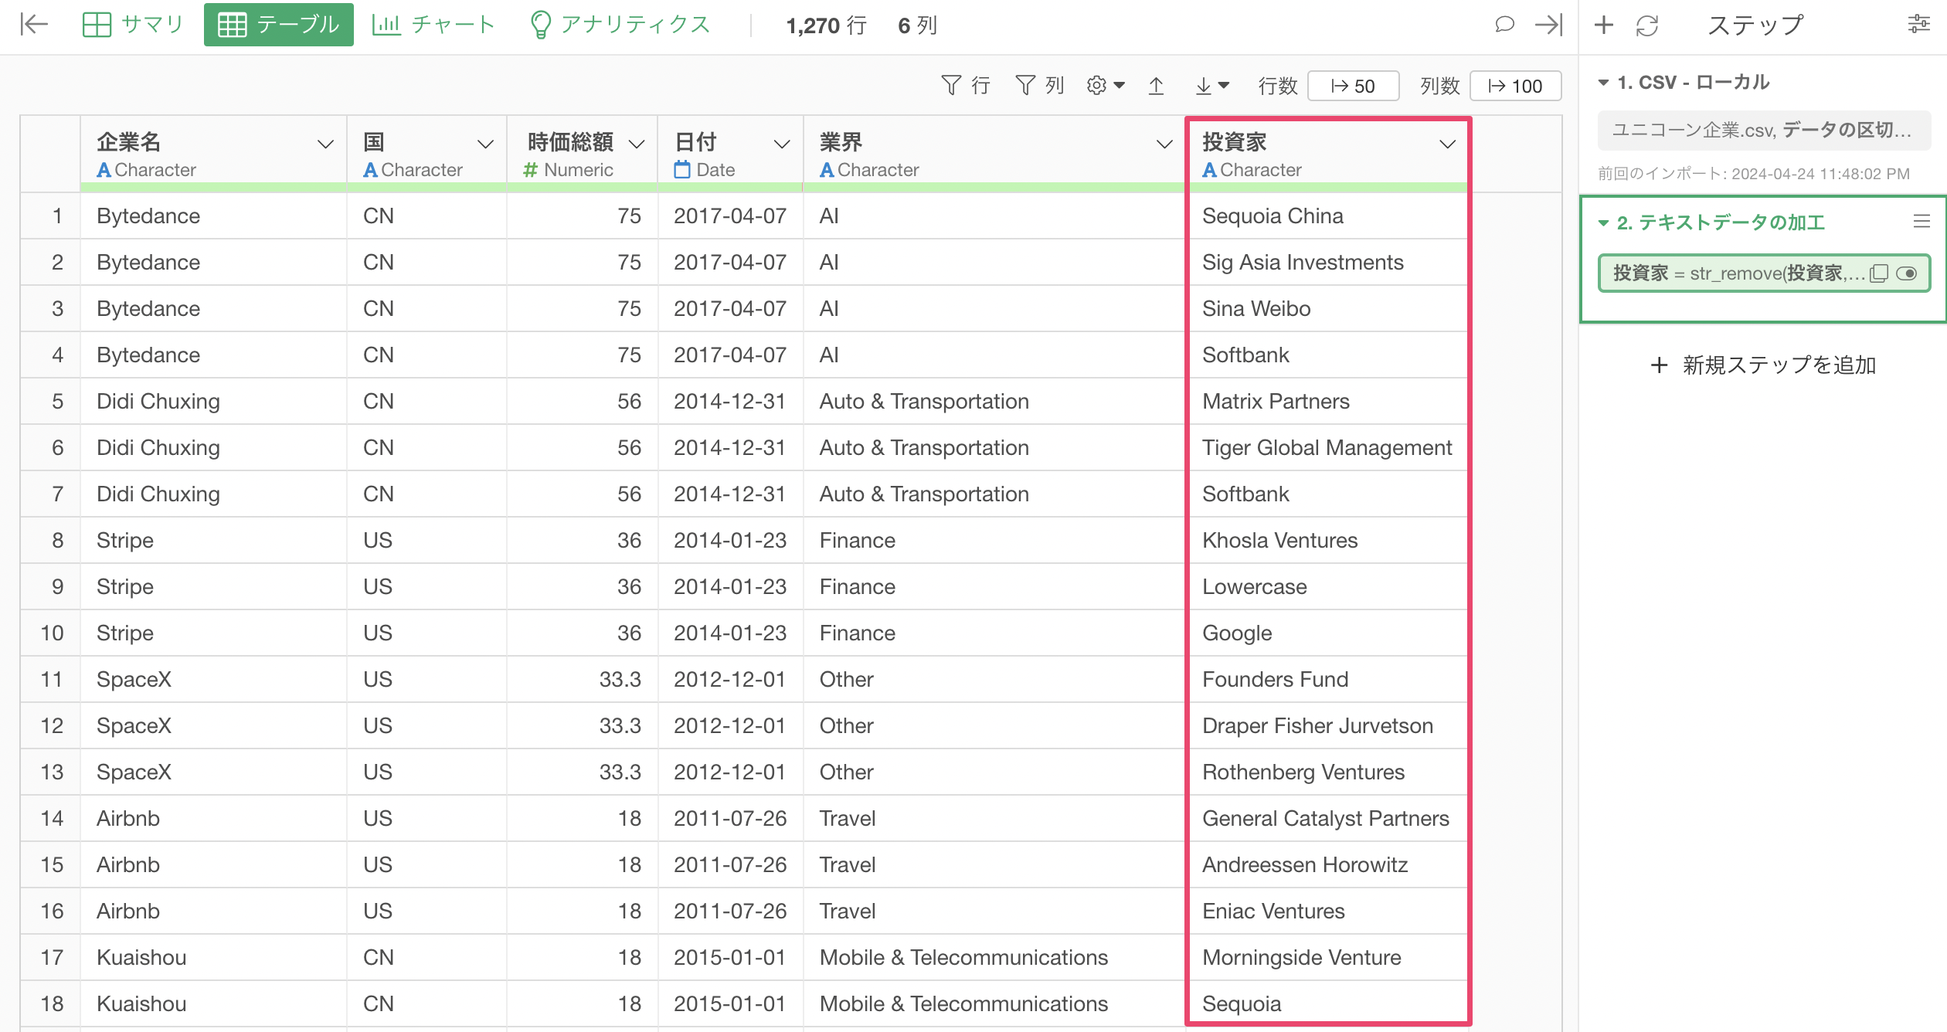Screen dimensions: 1947x1032
Task: Select the Andreessen Horowitz cell
Action: tap(1327, 865)
